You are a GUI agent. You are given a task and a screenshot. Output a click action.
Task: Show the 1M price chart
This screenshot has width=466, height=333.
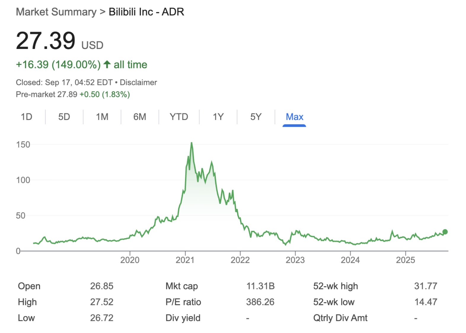[x=102, y=117]
